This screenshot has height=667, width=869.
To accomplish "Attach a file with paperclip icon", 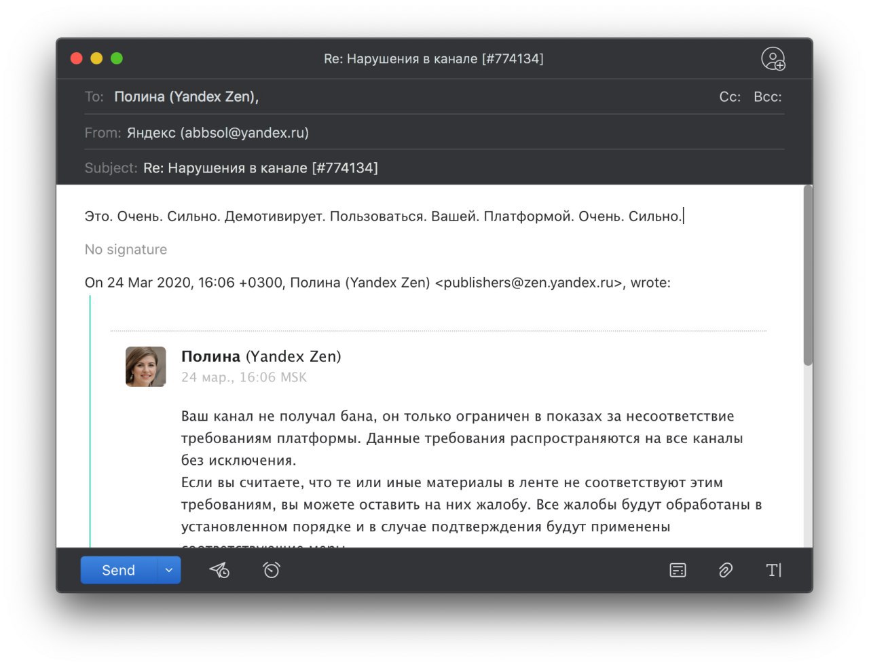I will (726, 571).
